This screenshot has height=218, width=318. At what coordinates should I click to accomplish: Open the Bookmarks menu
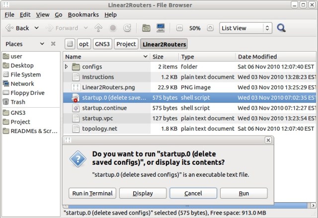tap(83, 15)
